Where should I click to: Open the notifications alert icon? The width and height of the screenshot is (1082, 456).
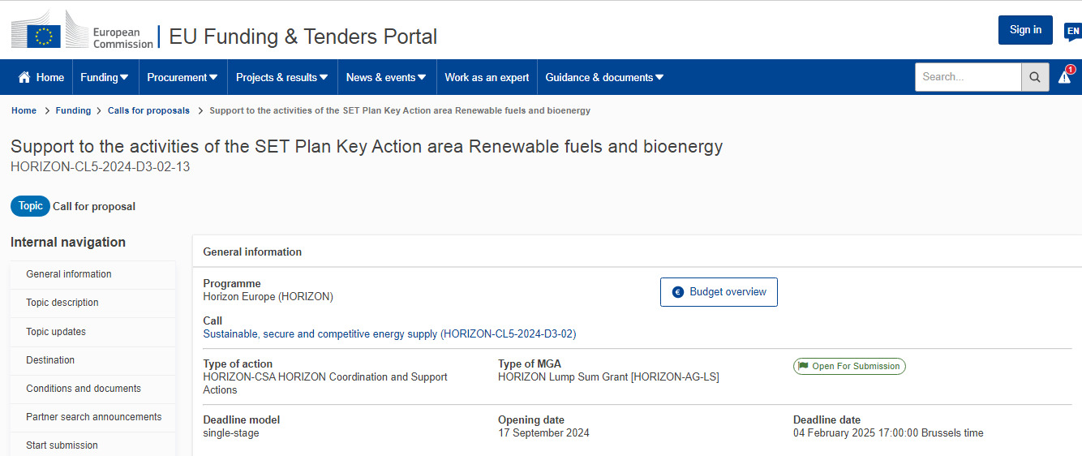(1064, 77)
